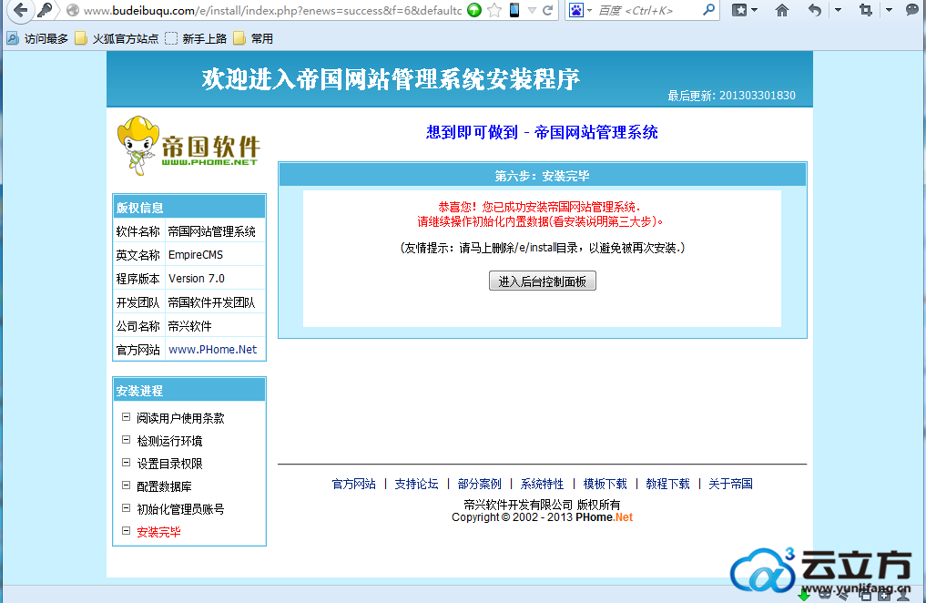The image size is (926, 603).
Task: Click the key icon beside the address bar
Action: [x=45, y=9]
